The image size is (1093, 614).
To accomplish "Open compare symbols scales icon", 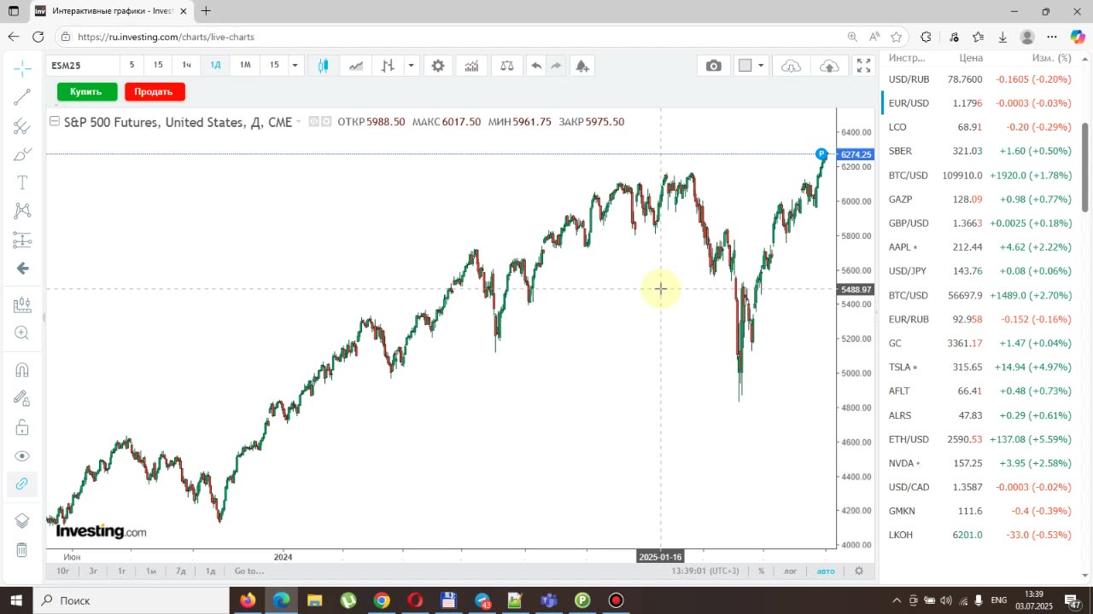I will [507, 66].
